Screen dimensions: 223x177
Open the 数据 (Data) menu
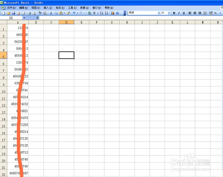tap(84, 8)
